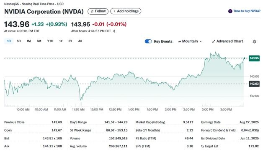The height and width of the screenshot is (152, 263).
Task: Toggle the Key Events switch
Action: [x=148, y=41]
